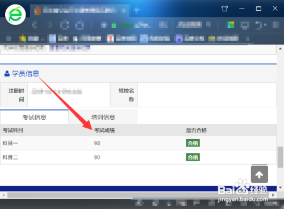
Task: Click the back-to-top arrow button
Action: [x=260, y=174]
